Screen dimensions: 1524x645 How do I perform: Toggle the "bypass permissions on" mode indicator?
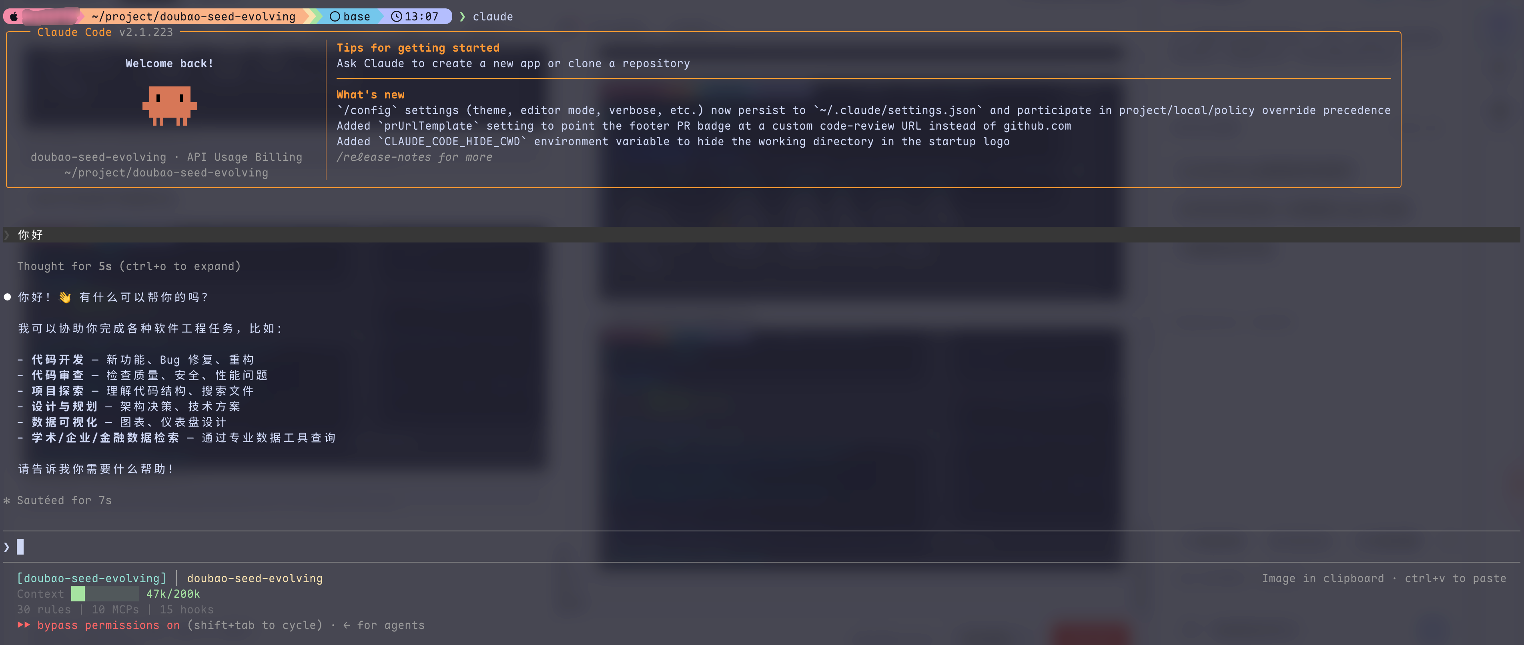click(x=108, y=625)
